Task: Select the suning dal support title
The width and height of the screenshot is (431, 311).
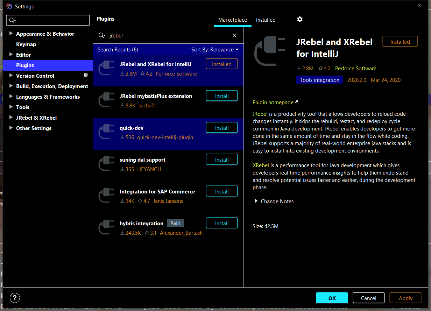Action: click(x=142, y=160)
